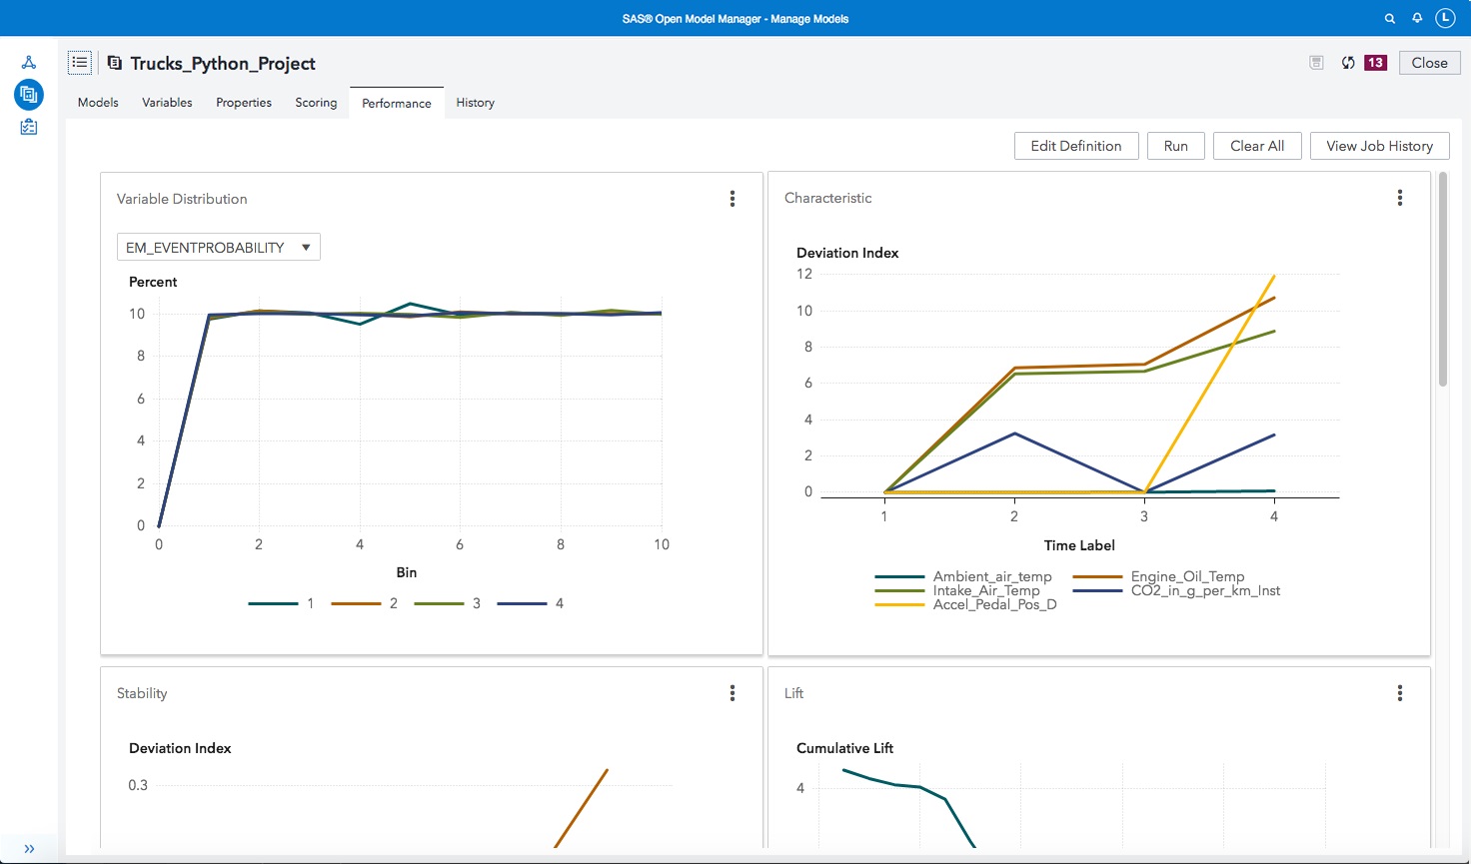The image size is (1471, 864).
Task: Switch to the History tab
Action: click(476, 103)
